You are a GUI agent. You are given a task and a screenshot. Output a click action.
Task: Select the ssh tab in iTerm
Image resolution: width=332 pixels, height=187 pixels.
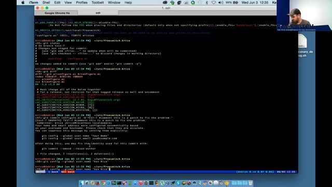[x=98, y=13]
